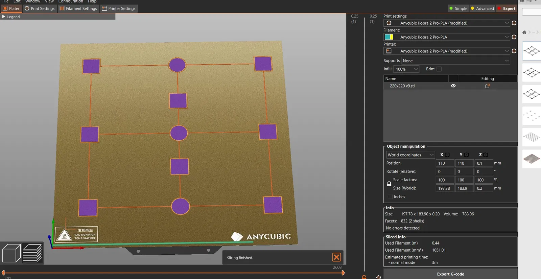Screen dimensions: 541x279
Task: Click the edit icon for 220x220 v9.stl
Action: pos(487,86)
